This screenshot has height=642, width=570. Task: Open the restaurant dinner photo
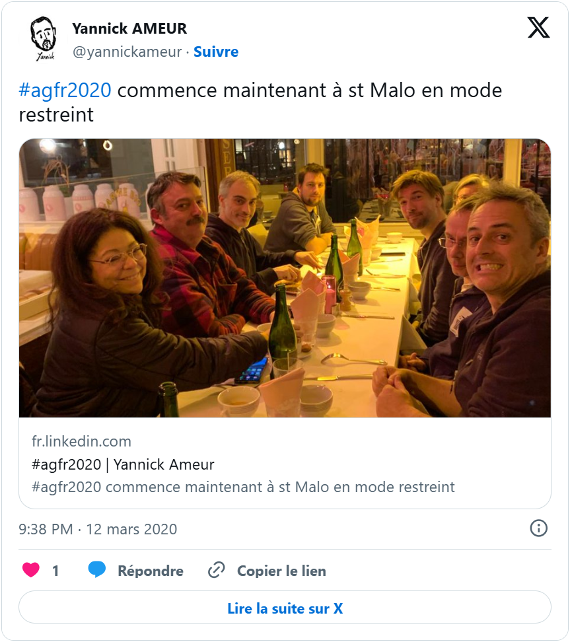coord(285,278)
